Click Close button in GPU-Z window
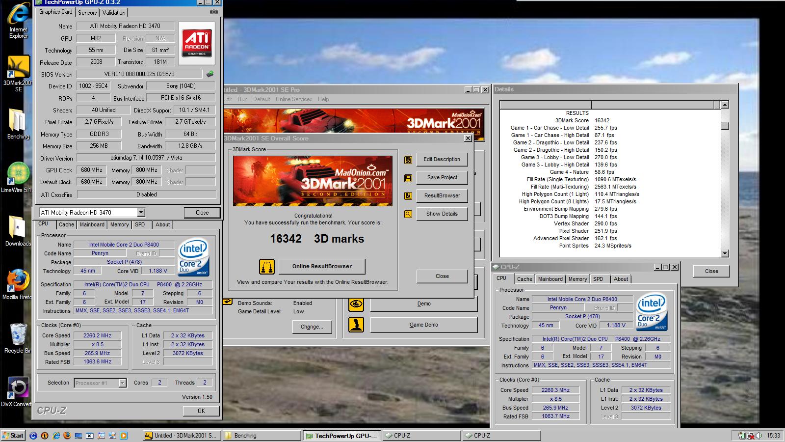The height and width of the screenshot is (442, 785). [202, 213]
